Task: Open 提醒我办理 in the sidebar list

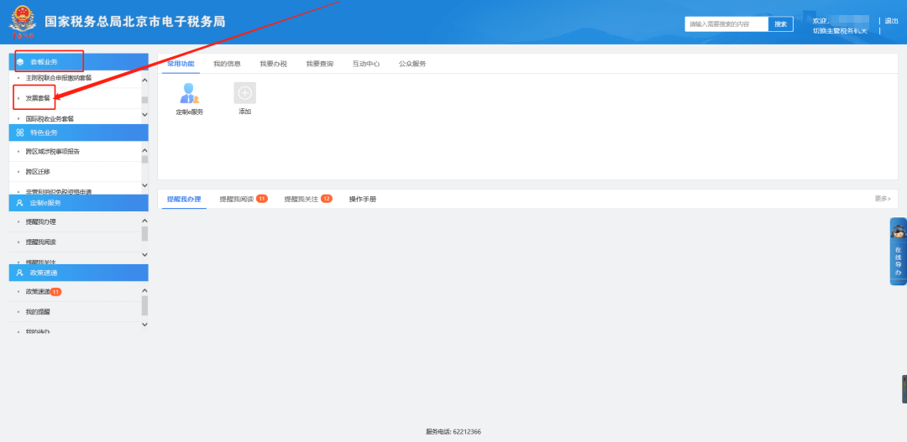Action: tap(40, 222)
